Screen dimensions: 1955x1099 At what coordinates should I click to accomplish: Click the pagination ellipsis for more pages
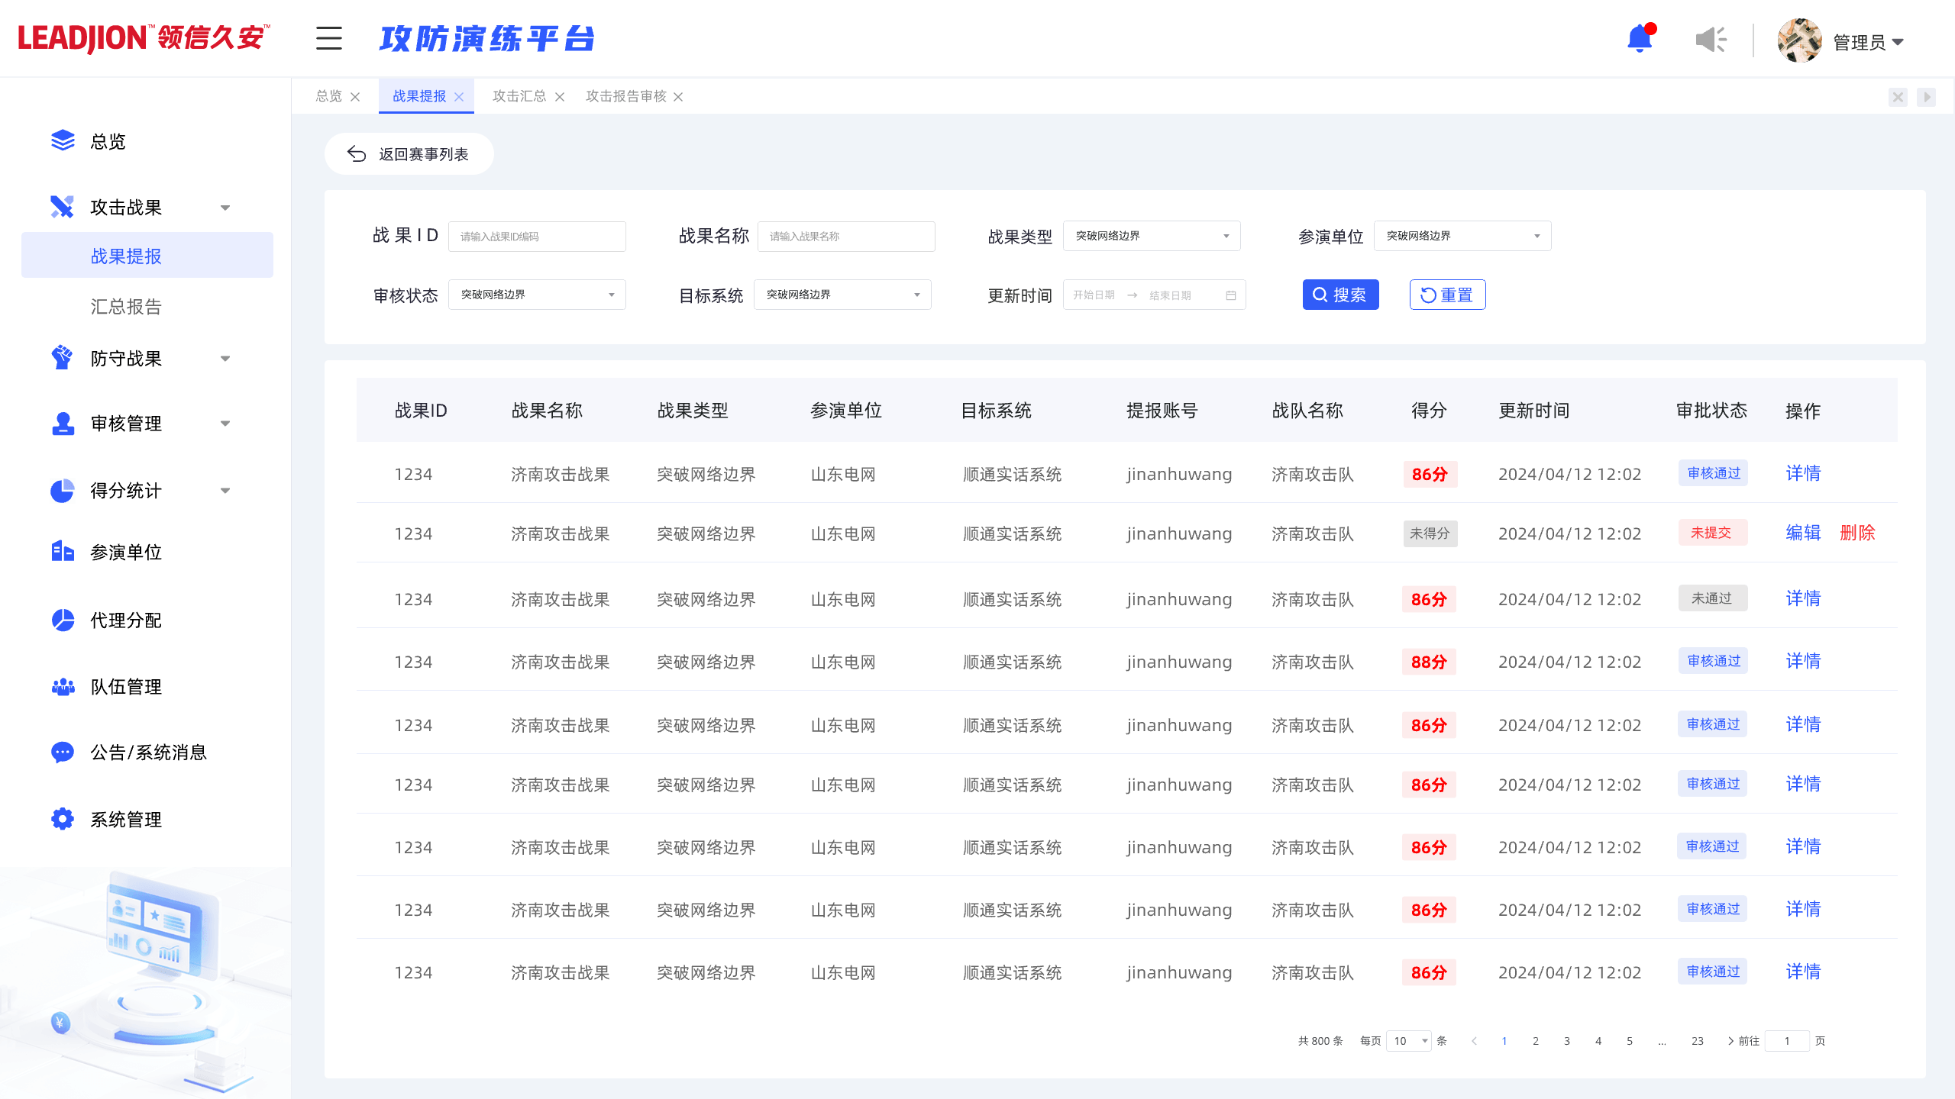(x=1662, y=1041)
